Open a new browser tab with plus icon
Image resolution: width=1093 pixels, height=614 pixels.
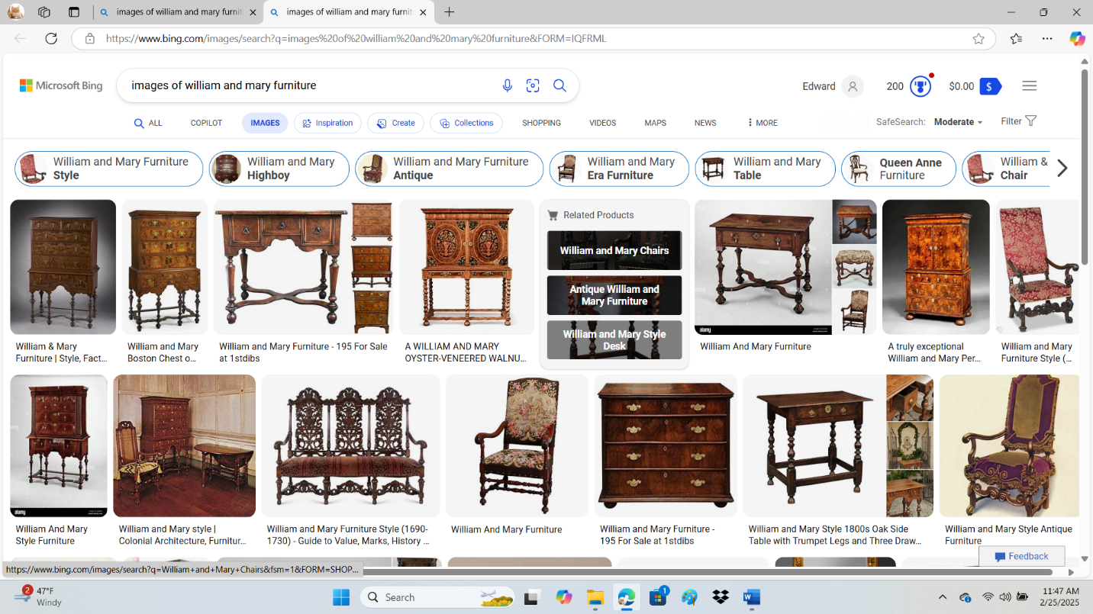tap(450, 12)
